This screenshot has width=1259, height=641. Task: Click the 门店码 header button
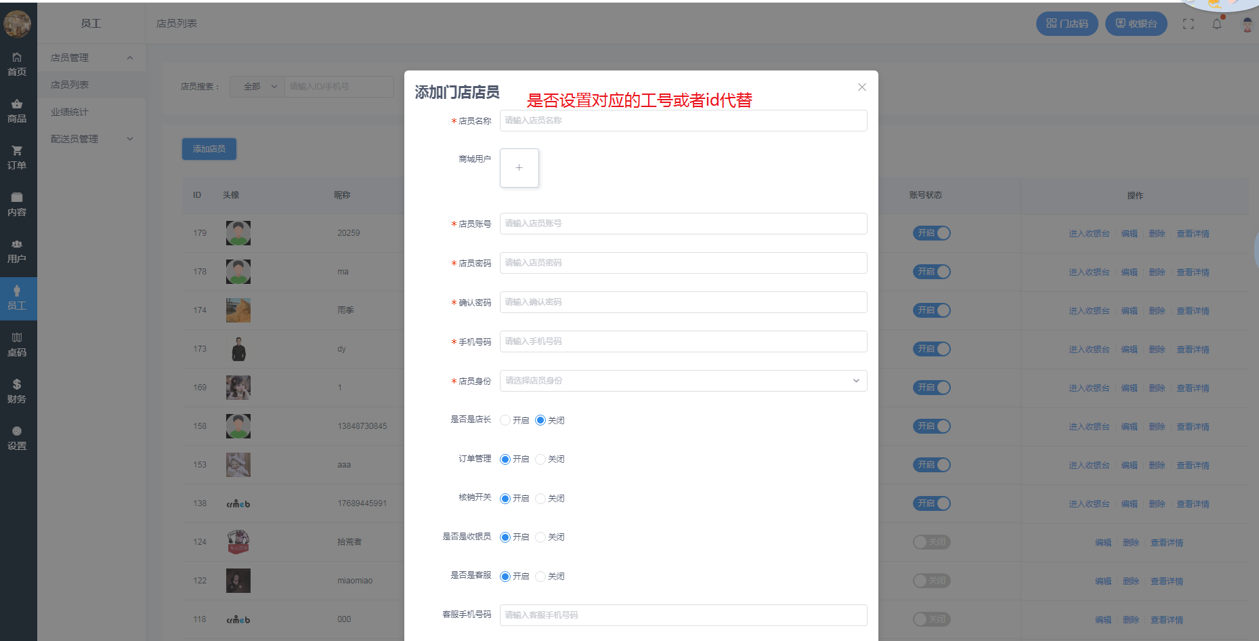tap(1067, 24)
